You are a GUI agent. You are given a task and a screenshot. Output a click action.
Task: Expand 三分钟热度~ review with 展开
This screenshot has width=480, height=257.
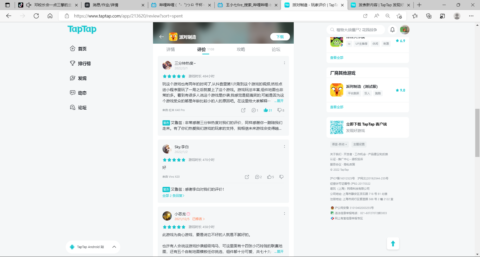(279, 101)
